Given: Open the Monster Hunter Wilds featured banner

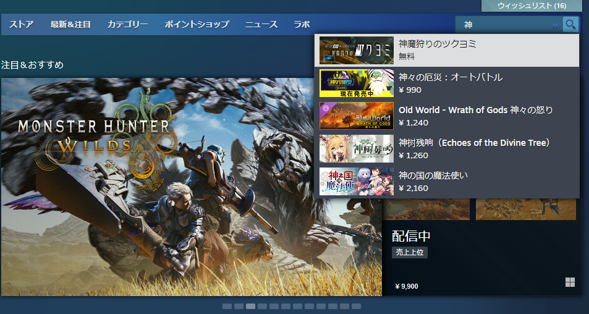Looking at the screenshot, I should pyautogui.click(x=192, y=187).
